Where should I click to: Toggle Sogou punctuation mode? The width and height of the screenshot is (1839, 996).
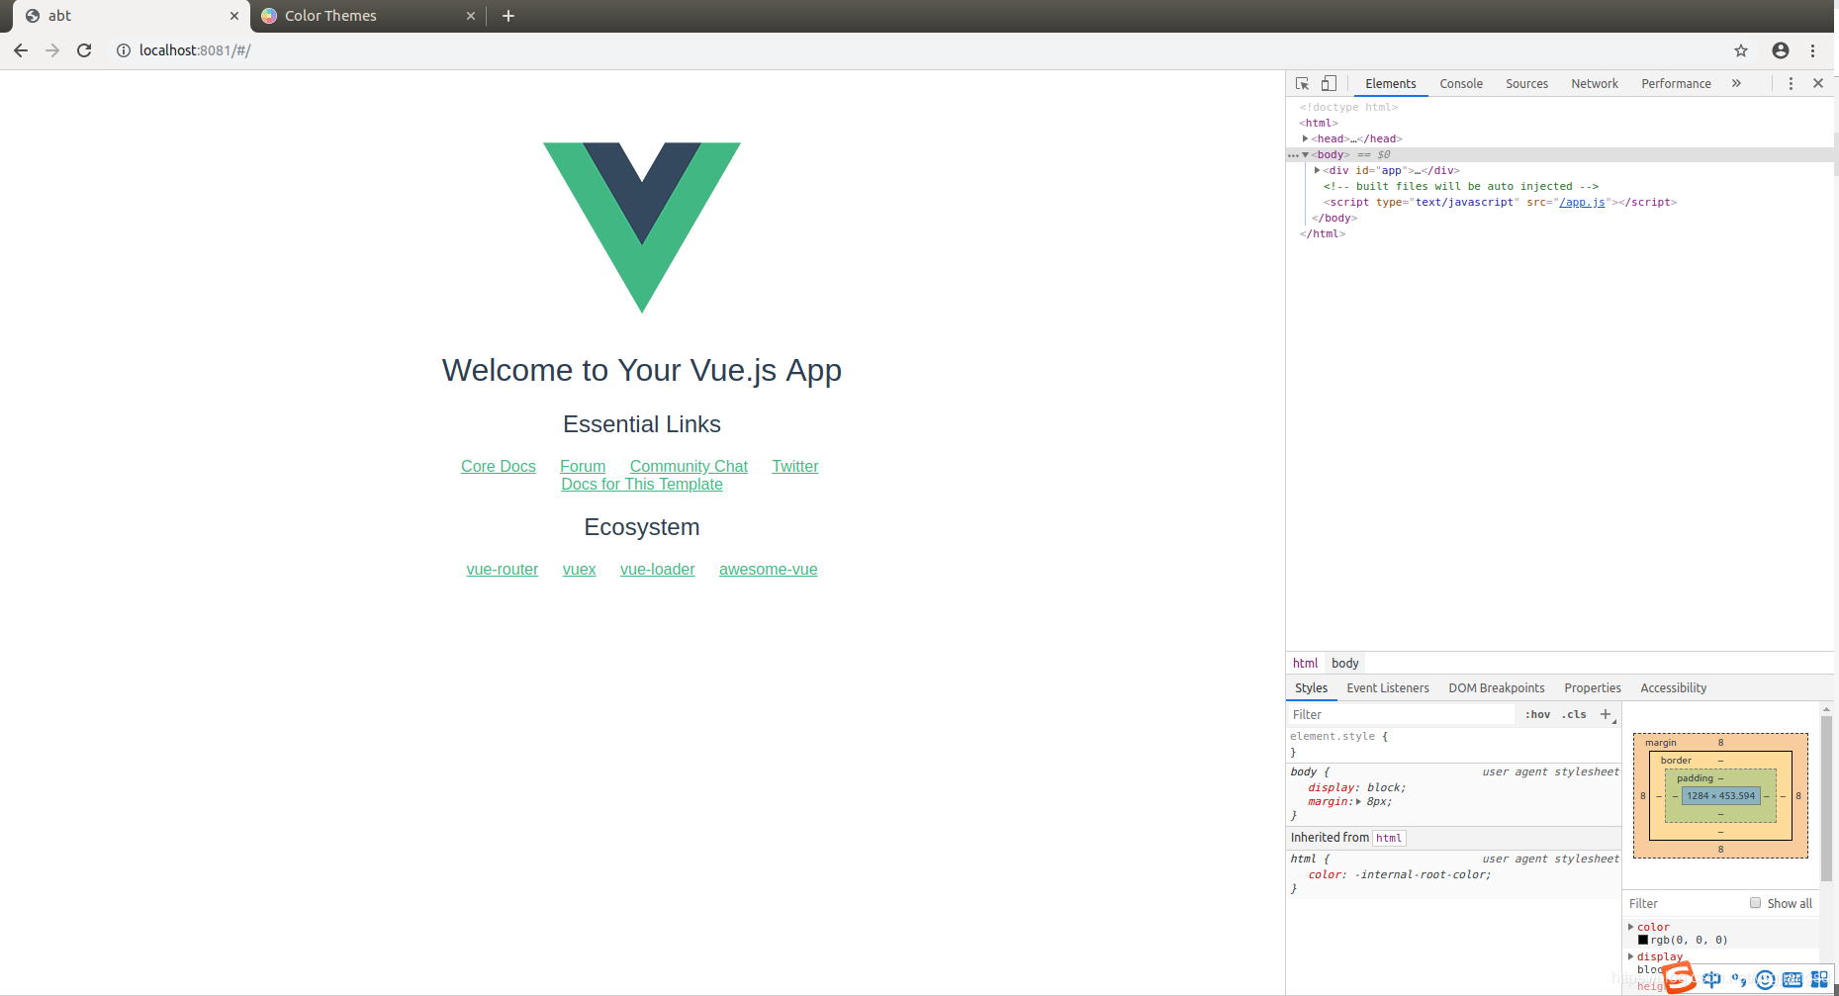coord(1738,979)
